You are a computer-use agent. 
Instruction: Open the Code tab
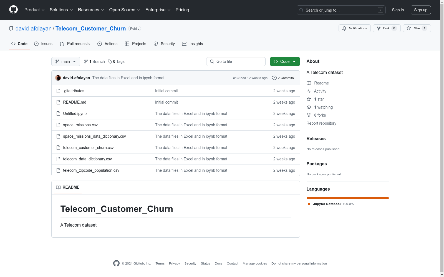pyautogui.click(x=19, y=44)
